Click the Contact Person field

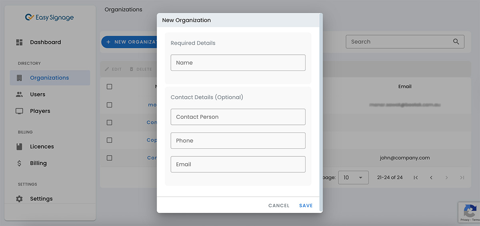click(238, 117)
